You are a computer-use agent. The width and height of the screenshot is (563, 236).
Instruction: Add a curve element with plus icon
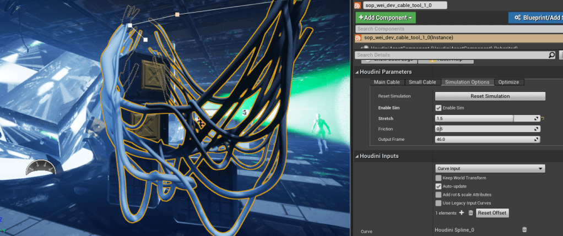click(461, 212)
